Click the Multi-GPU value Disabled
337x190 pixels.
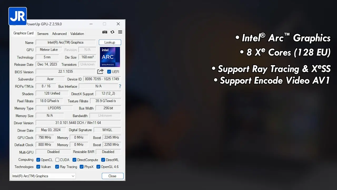coord(53,152)
